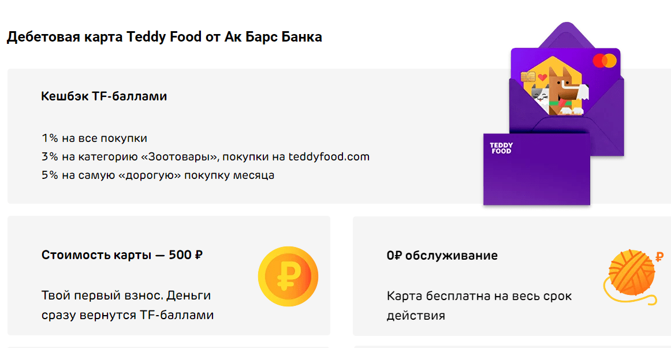Image resolution: width=671 pixels, height=348 pixels.
Task: Click the purple envelope flap
Action: [x=563, y=35]
